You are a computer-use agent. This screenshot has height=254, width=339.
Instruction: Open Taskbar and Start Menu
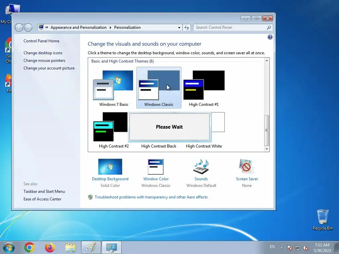[x=44, y=191]
